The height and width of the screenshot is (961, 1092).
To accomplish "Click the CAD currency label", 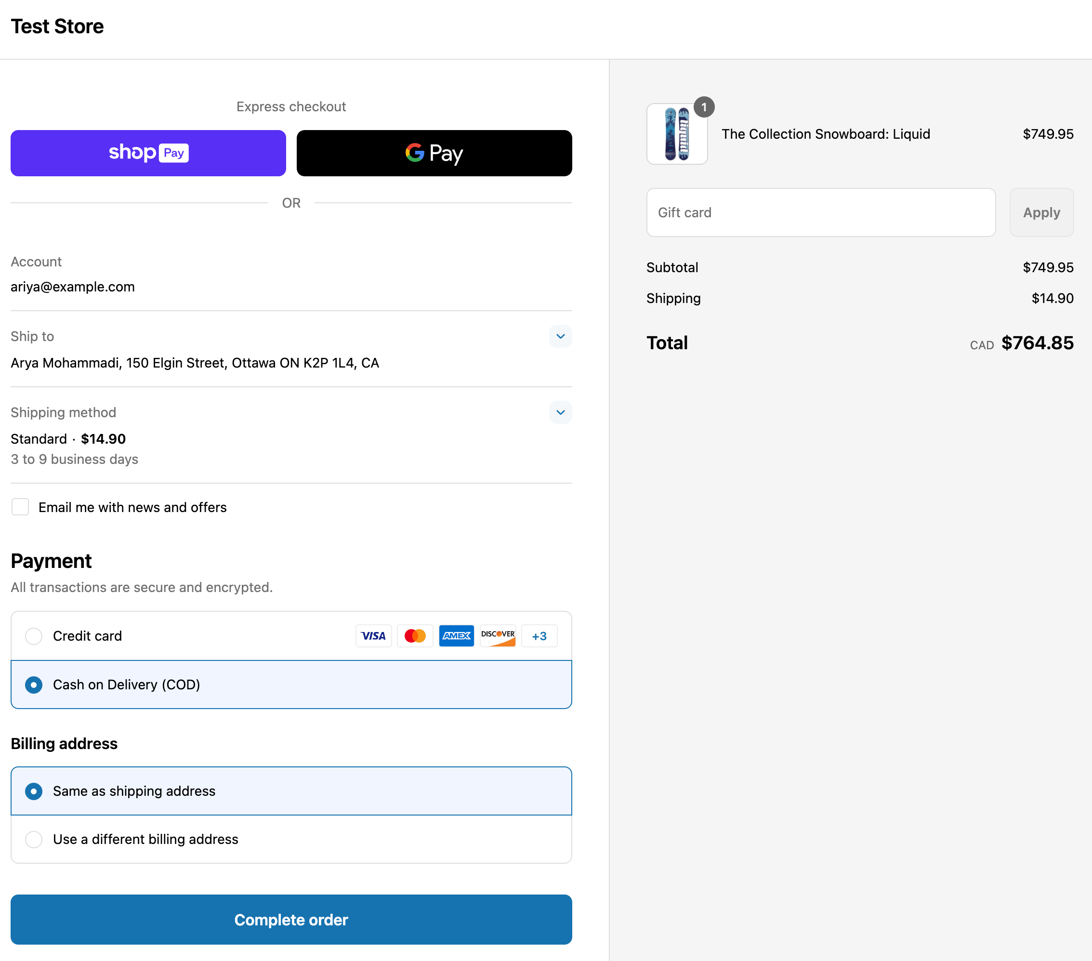I will tap(981, 345).
